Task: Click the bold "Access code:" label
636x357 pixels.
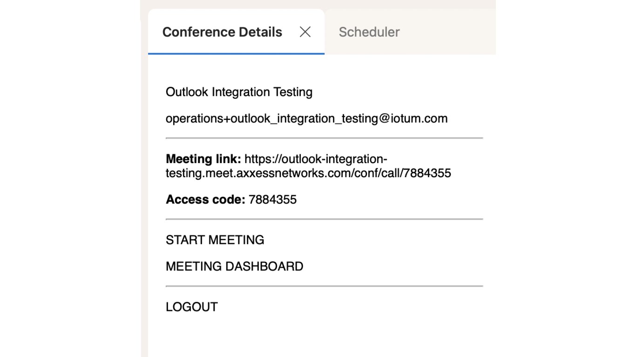Action: (x=205, y=199)
